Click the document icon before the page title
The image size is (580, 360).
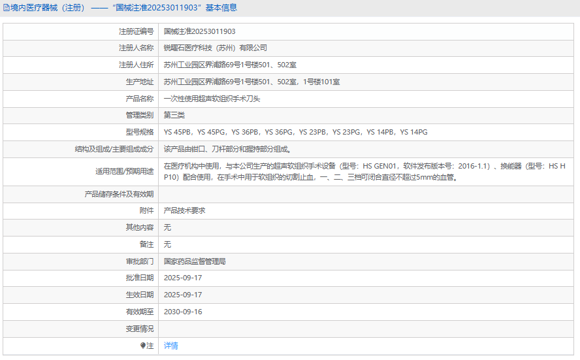point(7,8)
